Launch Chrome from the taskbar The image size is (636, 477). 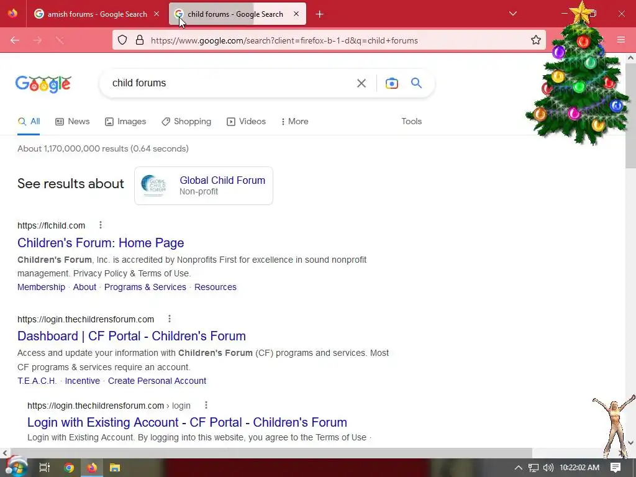pos(68,468)
